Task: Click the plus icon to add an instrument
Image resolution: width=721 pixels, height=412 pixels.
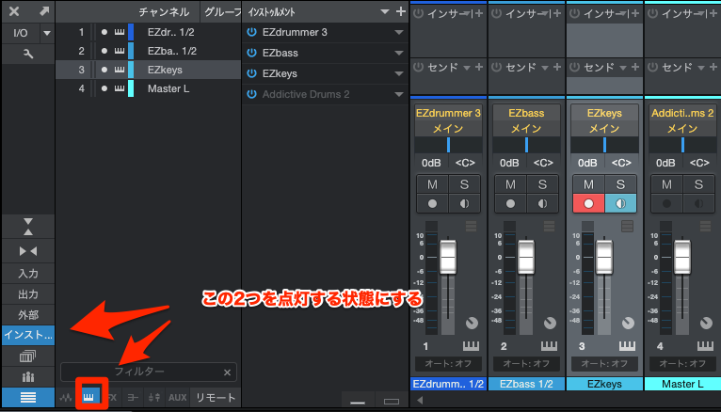Action: [x=401, y=11]
